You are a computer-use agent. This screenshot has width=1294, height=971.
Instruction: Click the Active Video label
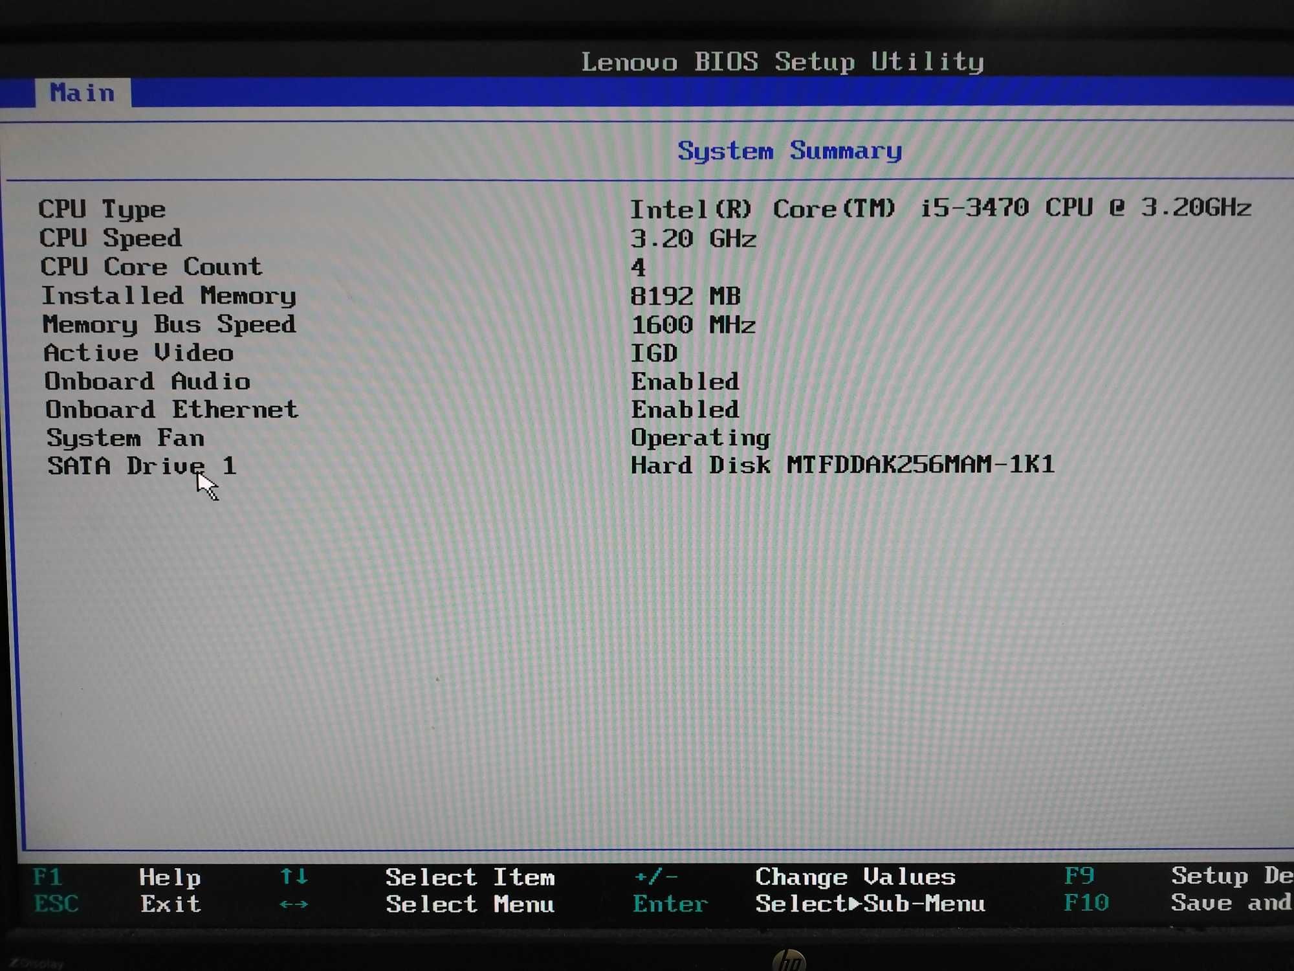[139, 353]
